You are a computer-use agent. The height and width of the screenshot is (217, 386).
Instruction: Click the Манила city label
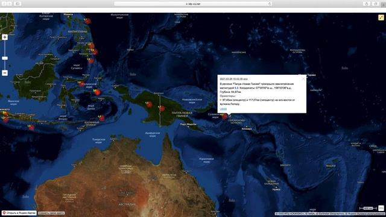[68, 14]
